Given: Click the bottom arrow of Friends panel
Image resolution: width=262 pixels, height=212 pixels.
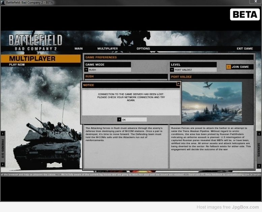Looking at the screenshot, I should 3,164.
